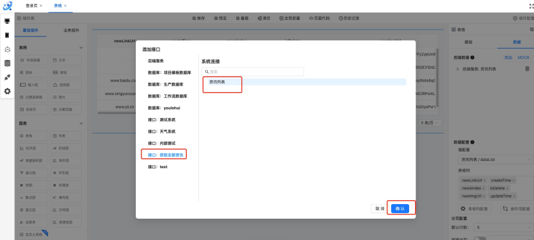
Task: Collapse the 常用 section
Action: coord(81,48)
